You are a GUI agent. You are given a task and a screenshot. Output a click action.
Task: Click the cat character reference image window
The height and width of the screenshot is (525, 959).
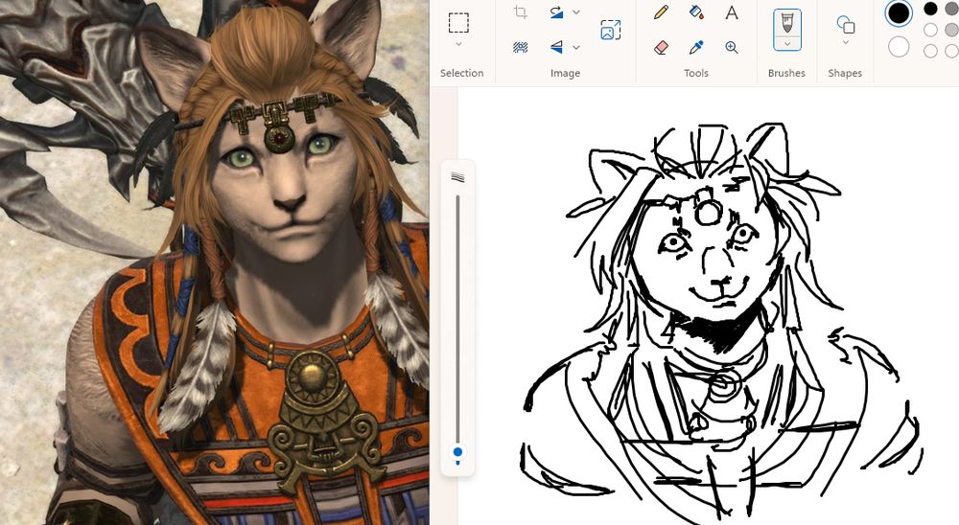point(214,262)
